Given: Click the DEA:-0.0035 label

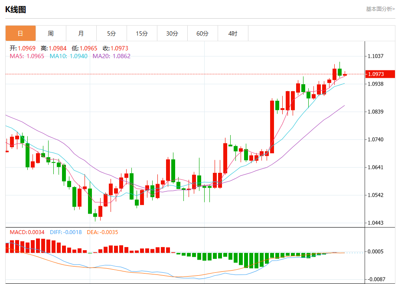Looking at the screenshot, I should (x=102, y=232).
